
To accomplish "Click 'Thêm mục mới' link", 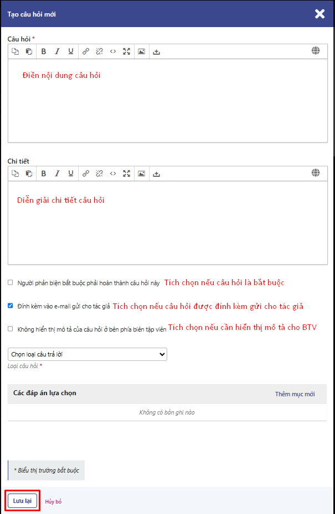I will [295, 394].
